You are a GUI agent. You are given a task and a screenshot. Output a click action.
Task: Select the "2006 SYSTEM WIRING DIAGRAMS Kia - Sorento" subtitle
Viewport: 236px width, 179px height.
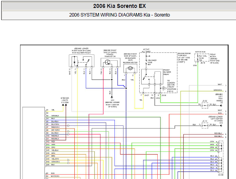(119, 15)
